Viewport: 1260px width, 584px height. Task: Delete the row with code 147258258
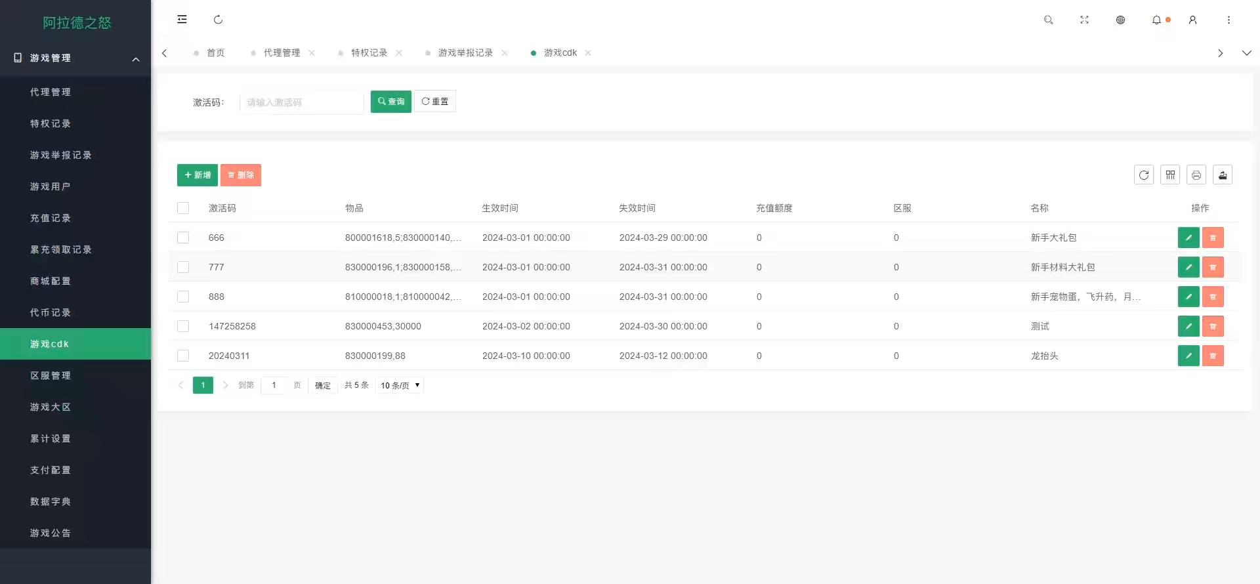(x=1213, y=326)
